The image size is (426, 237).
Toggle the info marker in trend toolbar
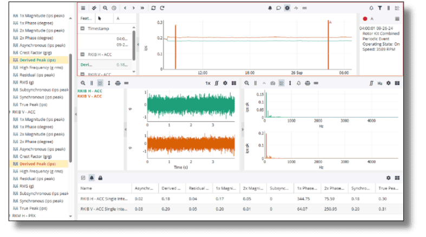(287, 8)
